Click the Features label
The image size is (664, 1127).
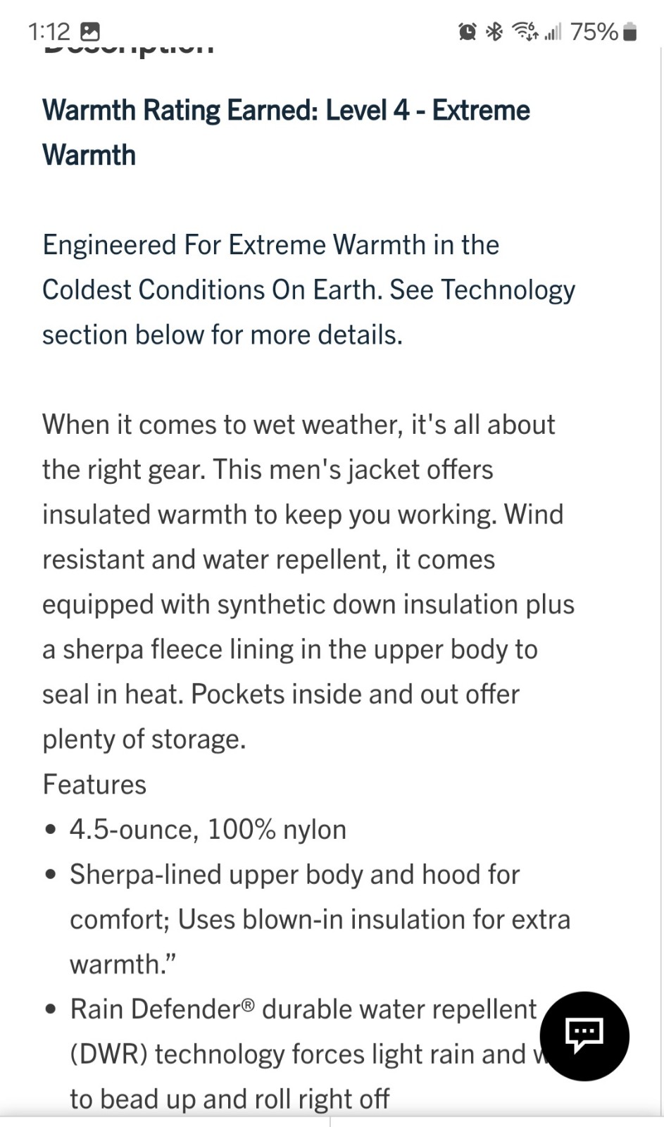point(94,785)
